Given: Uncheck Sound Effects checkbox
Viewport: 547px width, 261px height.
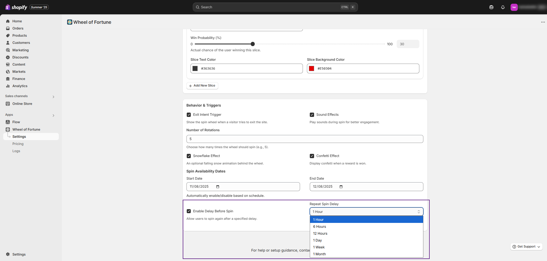Looking at the screenshot, I should [x=312, y=115].
